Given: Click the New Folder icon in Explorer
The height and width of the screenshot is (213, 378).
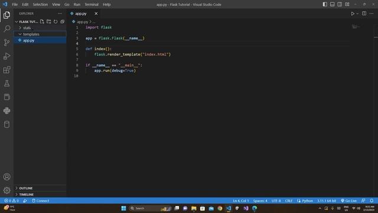Looking at the screenshot, I should click(x=48, y=21).
